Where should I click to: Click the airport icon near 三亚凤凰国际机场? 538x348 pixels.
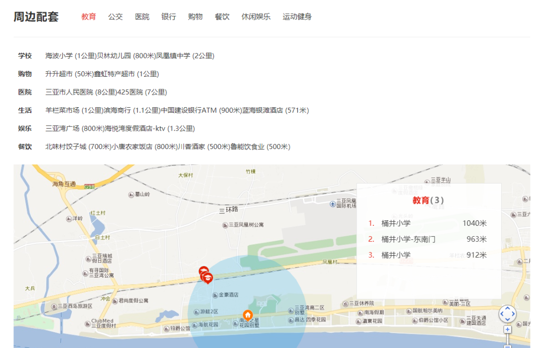(333, 204)
